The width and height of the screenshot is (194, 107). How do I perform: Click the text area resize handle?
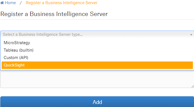[192, 86]
